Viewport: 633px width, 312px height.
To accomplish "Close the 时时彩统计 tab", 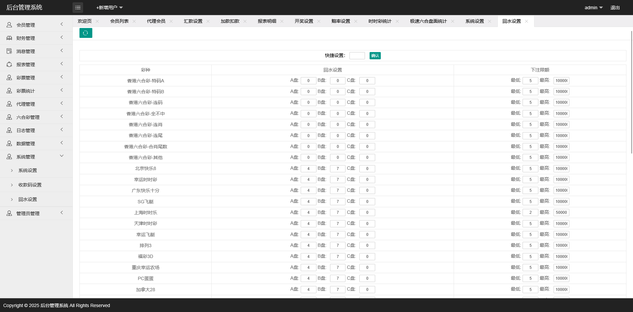I will (x=397, y=21).
